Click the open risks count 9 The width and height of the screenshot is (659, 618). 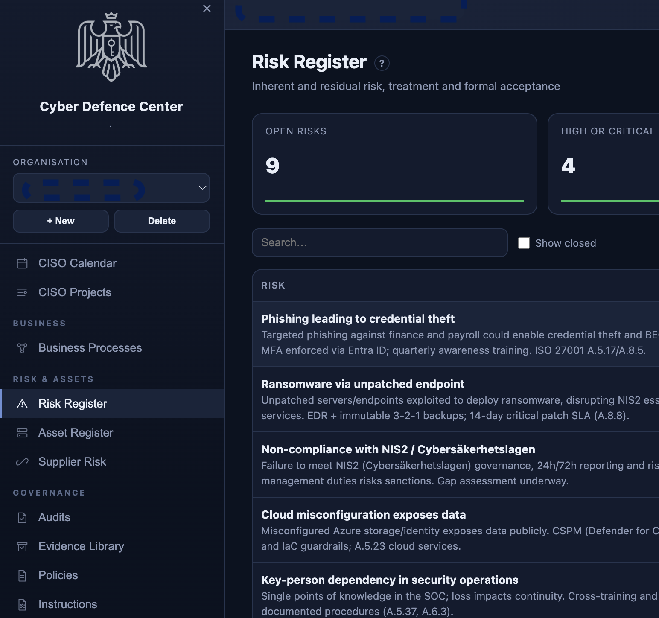point(272,166)
